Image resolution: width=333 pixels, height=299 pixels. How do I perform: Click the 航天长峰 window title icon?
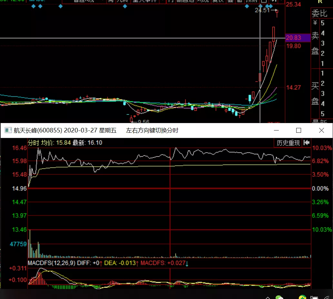tap(8, 130)
